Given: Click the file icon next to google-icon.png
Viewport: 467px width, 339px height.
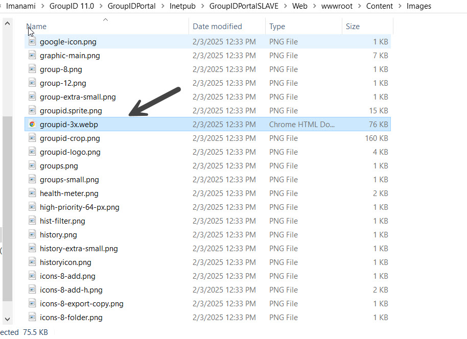Looking at the screenshot, I should (x=32, y=42).
